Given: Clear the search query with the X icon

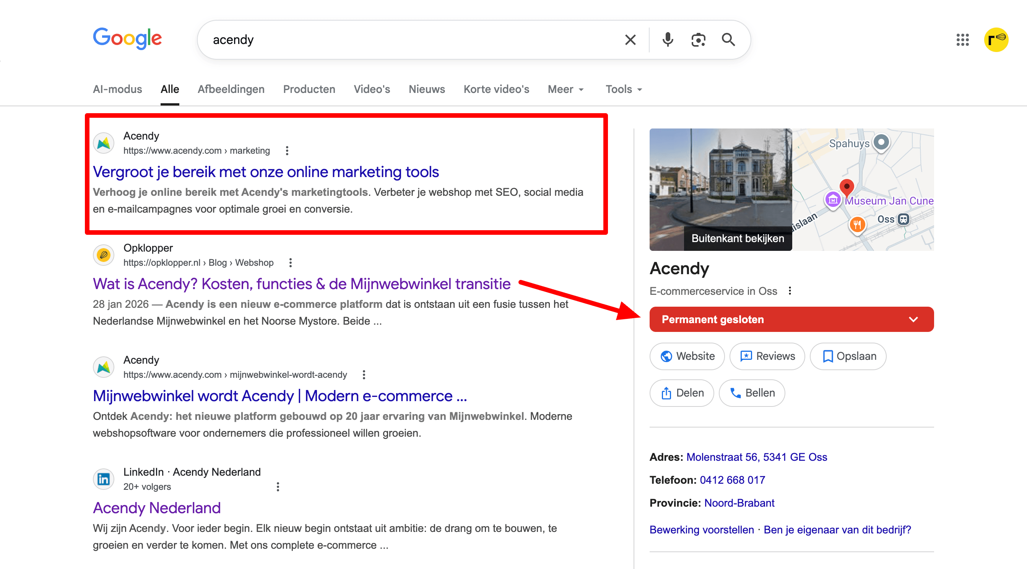Looking at the screenshot, I should [630, 40].
